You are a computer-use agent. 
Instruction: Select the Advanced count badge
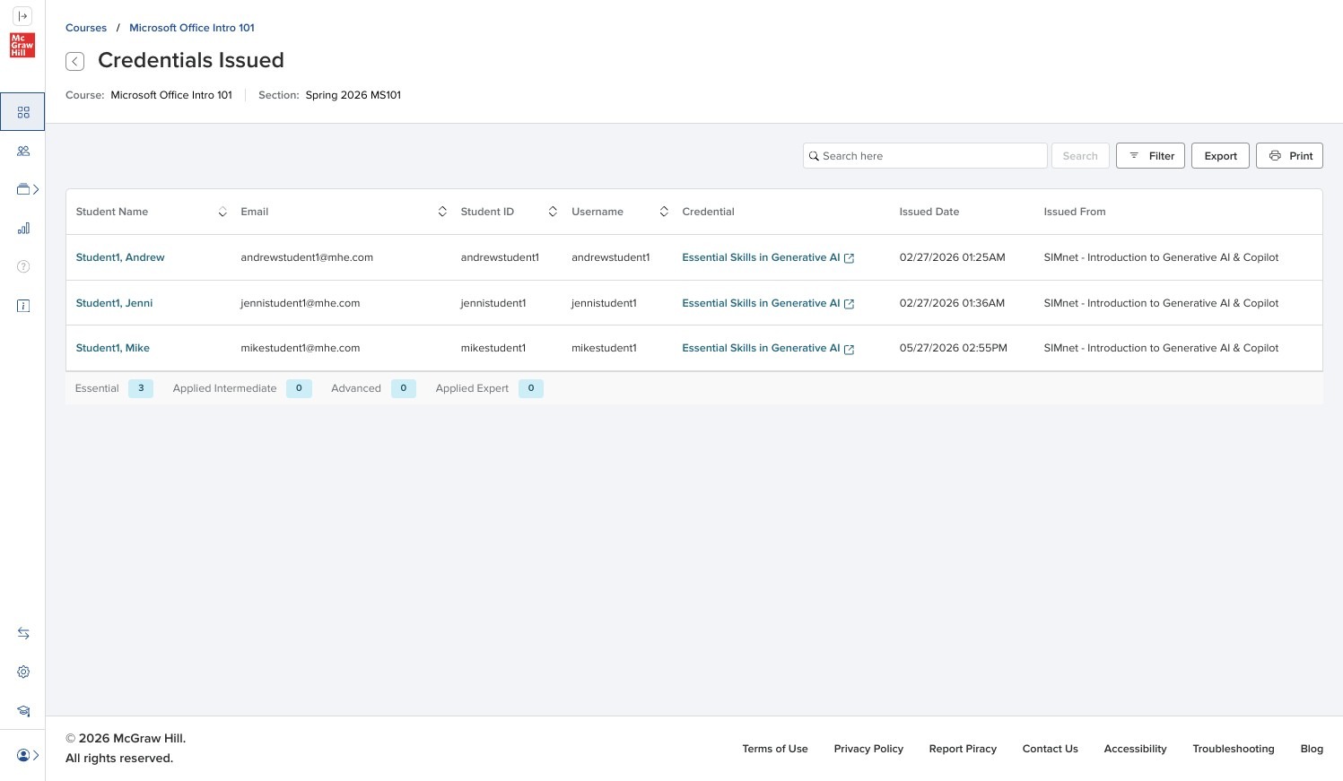click(404, 388)
